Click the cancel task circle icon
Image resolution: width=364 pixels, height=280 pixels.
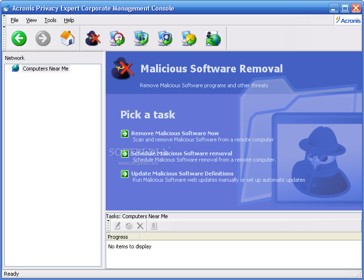129,226
